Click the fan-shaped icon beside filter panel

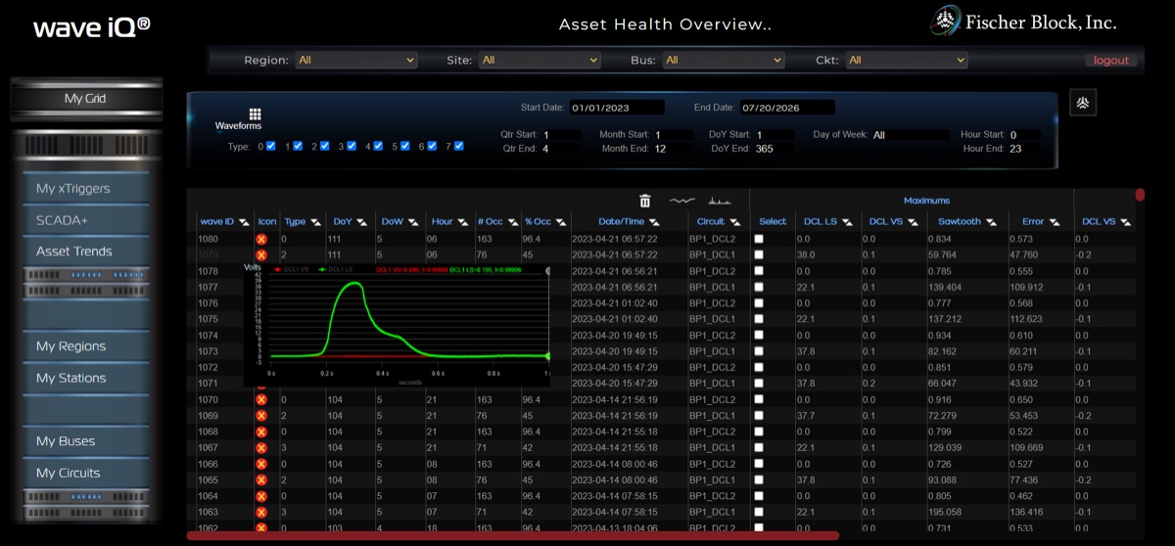pos(1084,102)
